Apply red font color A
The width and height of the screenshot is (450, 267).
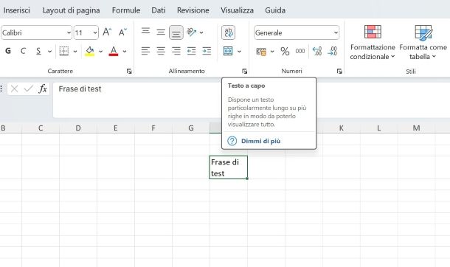pos(114,51)
